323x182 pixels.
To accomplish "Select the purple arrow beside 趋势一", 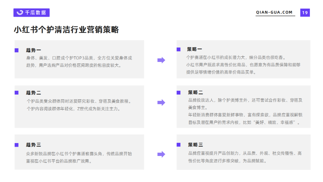I will pyautogui.click(x=161, y=60).
